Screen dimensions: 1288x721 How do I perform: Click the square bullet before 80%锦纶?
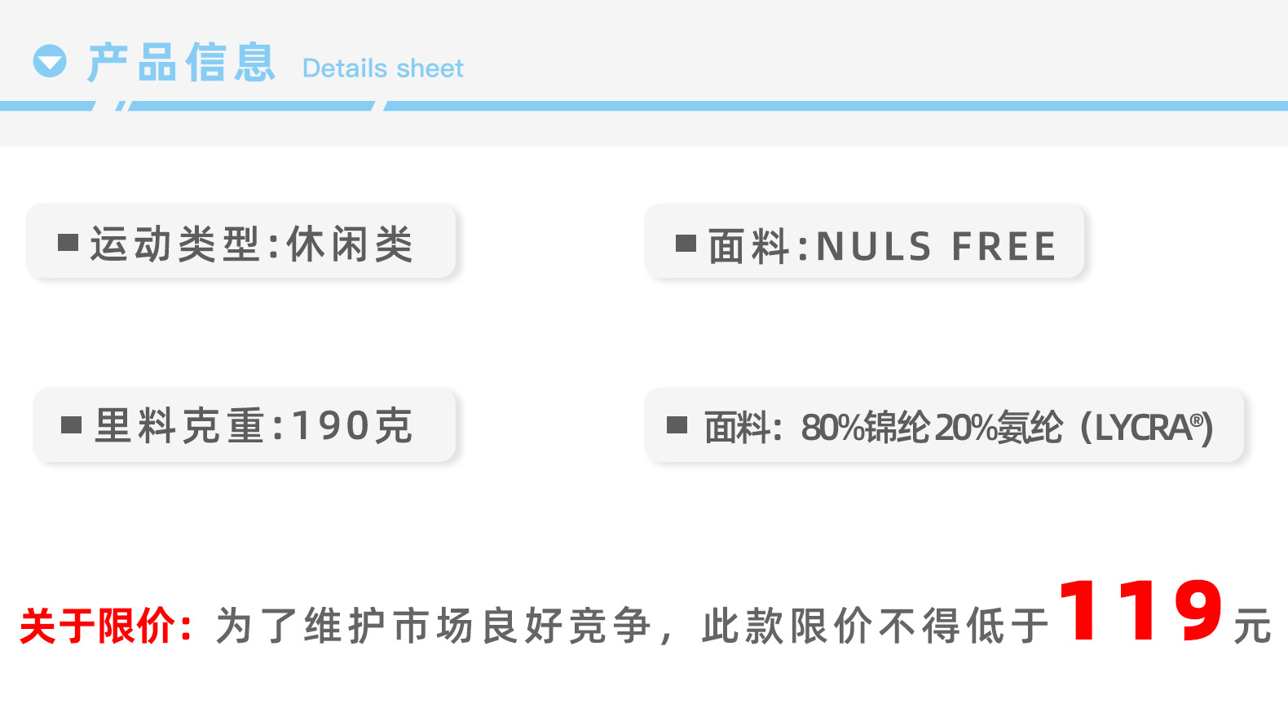pyautogui.click(x=677, y=425)
